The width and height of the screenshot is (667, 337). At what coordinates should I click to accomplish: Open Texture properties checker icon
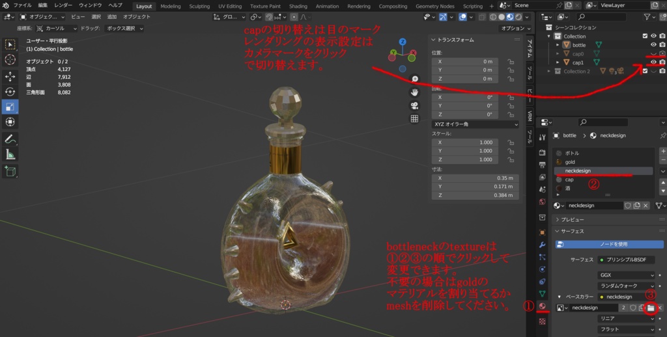point(543,321)
